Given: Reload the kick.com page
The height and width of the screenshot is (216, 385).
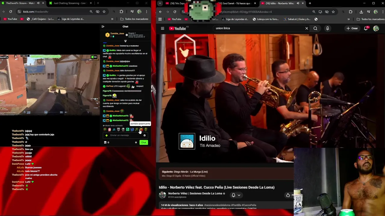Looking at the screenshot, I should point(11,12).
